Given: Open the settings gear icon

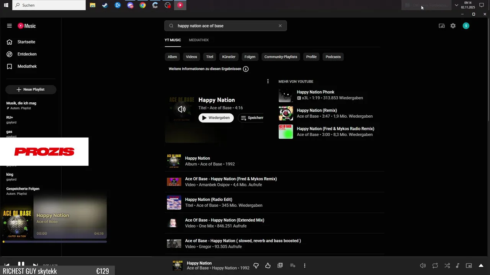Looking at the screenshot, I should pos(453,26).
